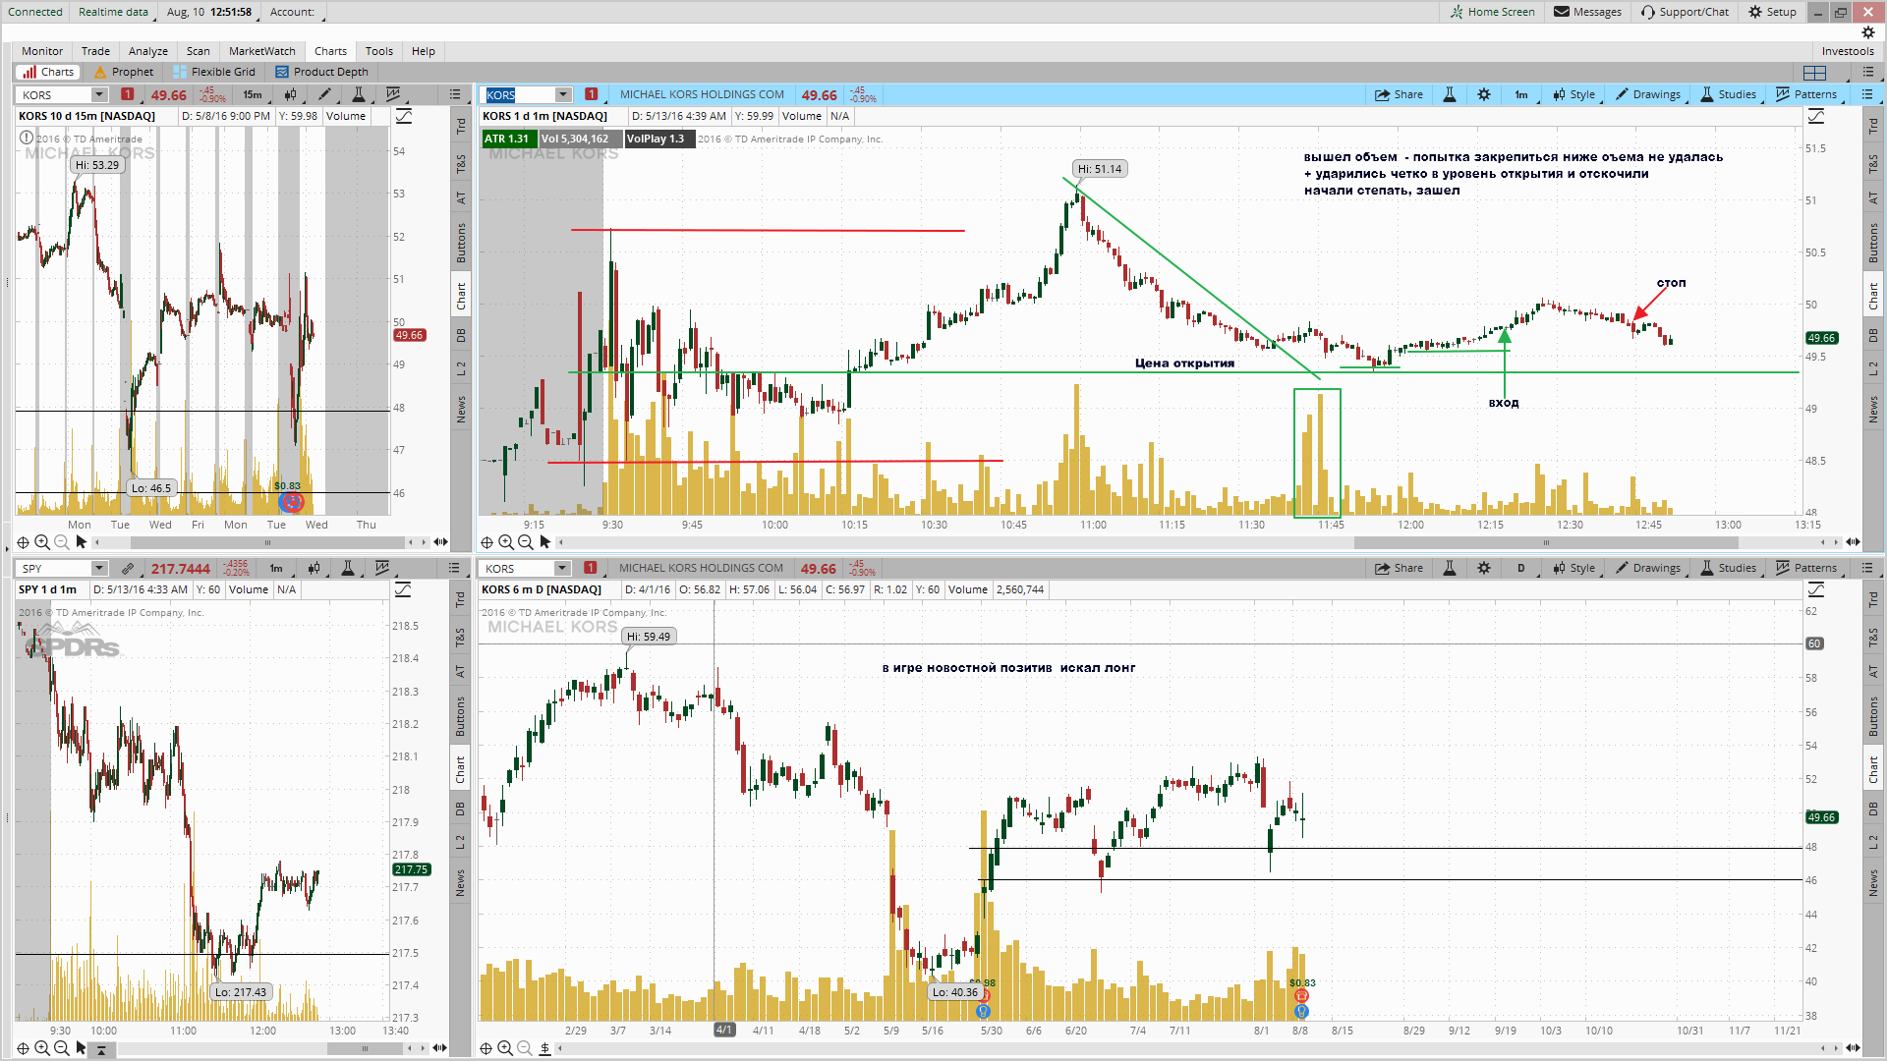Open Patterns menu in top-right chart toolbar
Image resolution: width=1887 pixels, height=1061 pixels.
click(x=1806, y=95)
